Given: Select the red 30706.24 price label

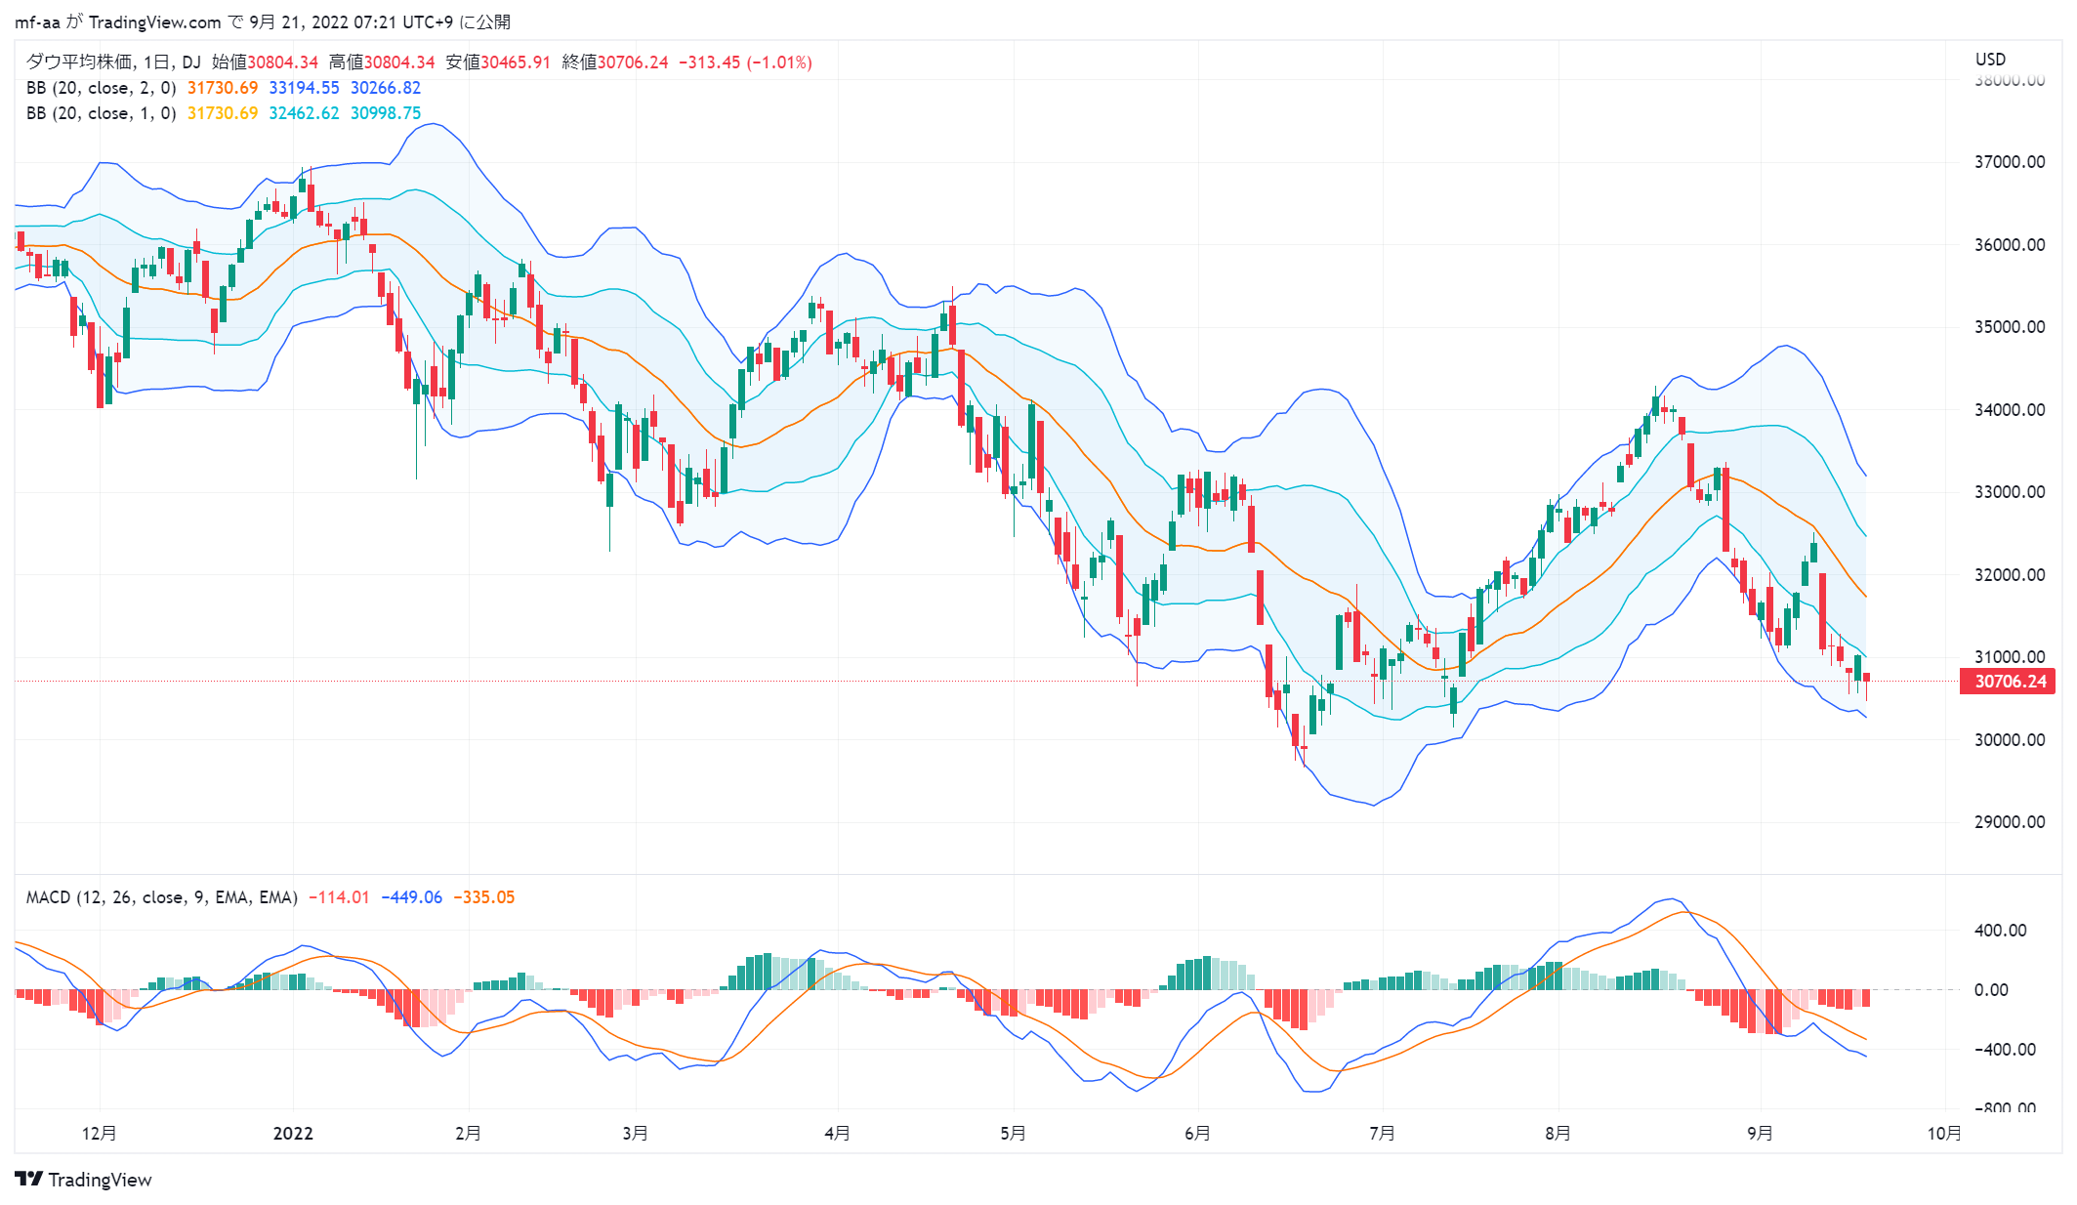Looking at the screenshot, I should click(2008, 681).
